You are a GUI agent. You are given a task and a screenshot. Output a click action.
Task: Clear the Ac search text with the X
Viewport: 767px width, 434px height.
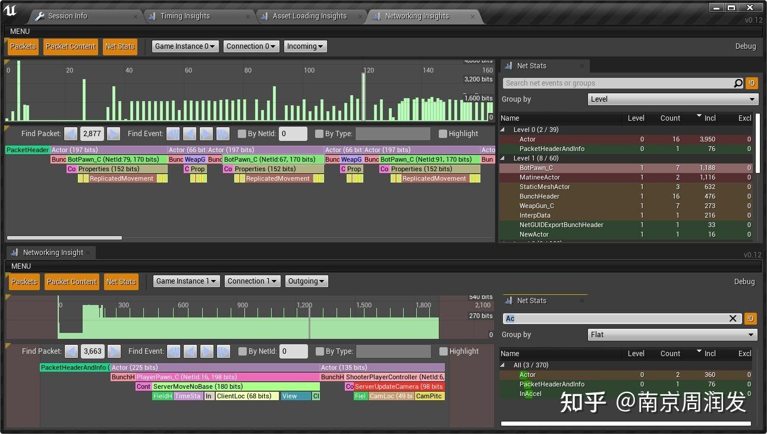click(733, 319)
